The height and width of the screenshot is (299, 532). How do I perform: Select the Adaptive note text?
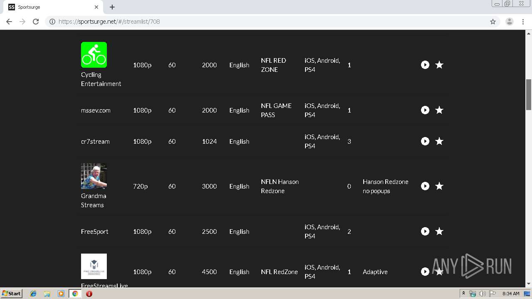point(375,272)
